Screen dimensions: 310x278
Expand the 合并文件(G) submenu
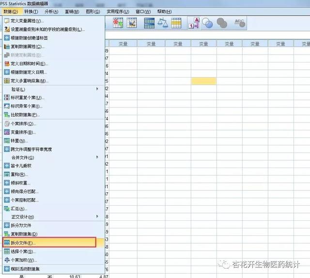[53, 157]
